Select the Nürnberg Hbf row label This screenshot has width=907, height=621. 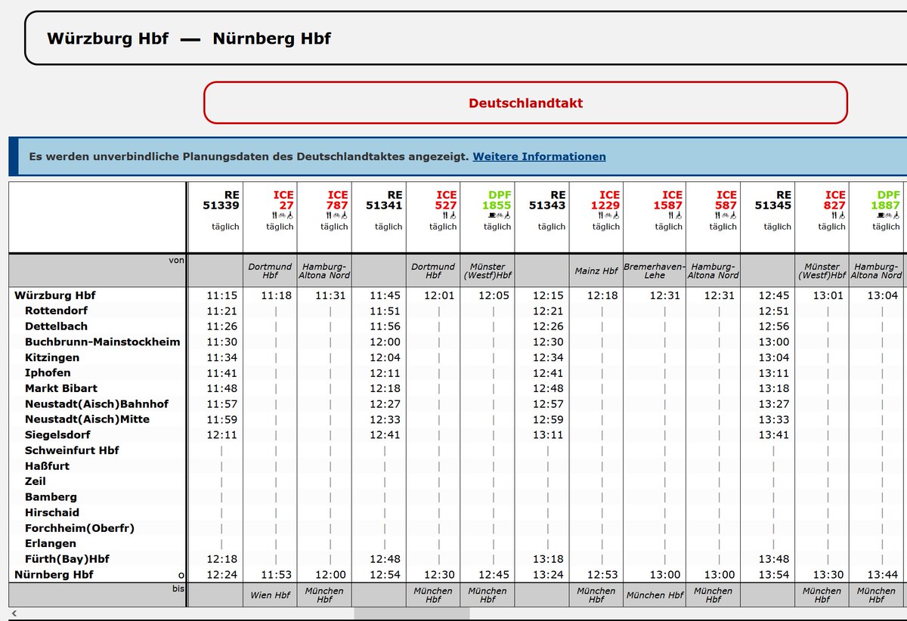coord(54,574)
